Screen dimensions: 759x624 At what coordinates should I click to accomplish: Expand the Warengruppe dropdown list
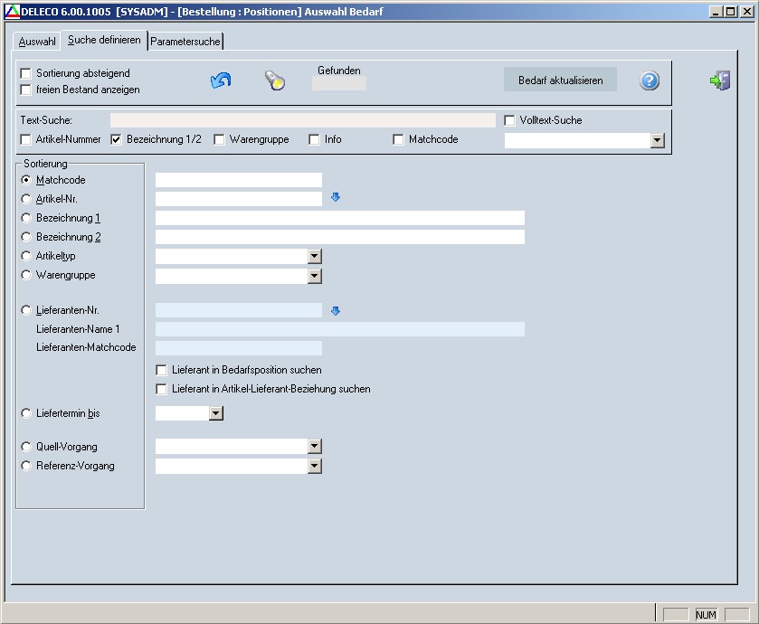pos(315,276)
